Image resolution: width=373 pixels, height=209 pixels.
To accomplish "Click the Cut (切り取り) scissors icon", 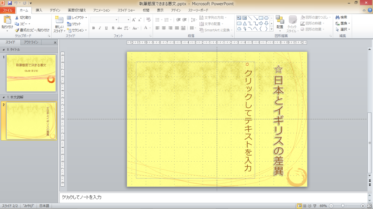I will click(x=17, y=18).
